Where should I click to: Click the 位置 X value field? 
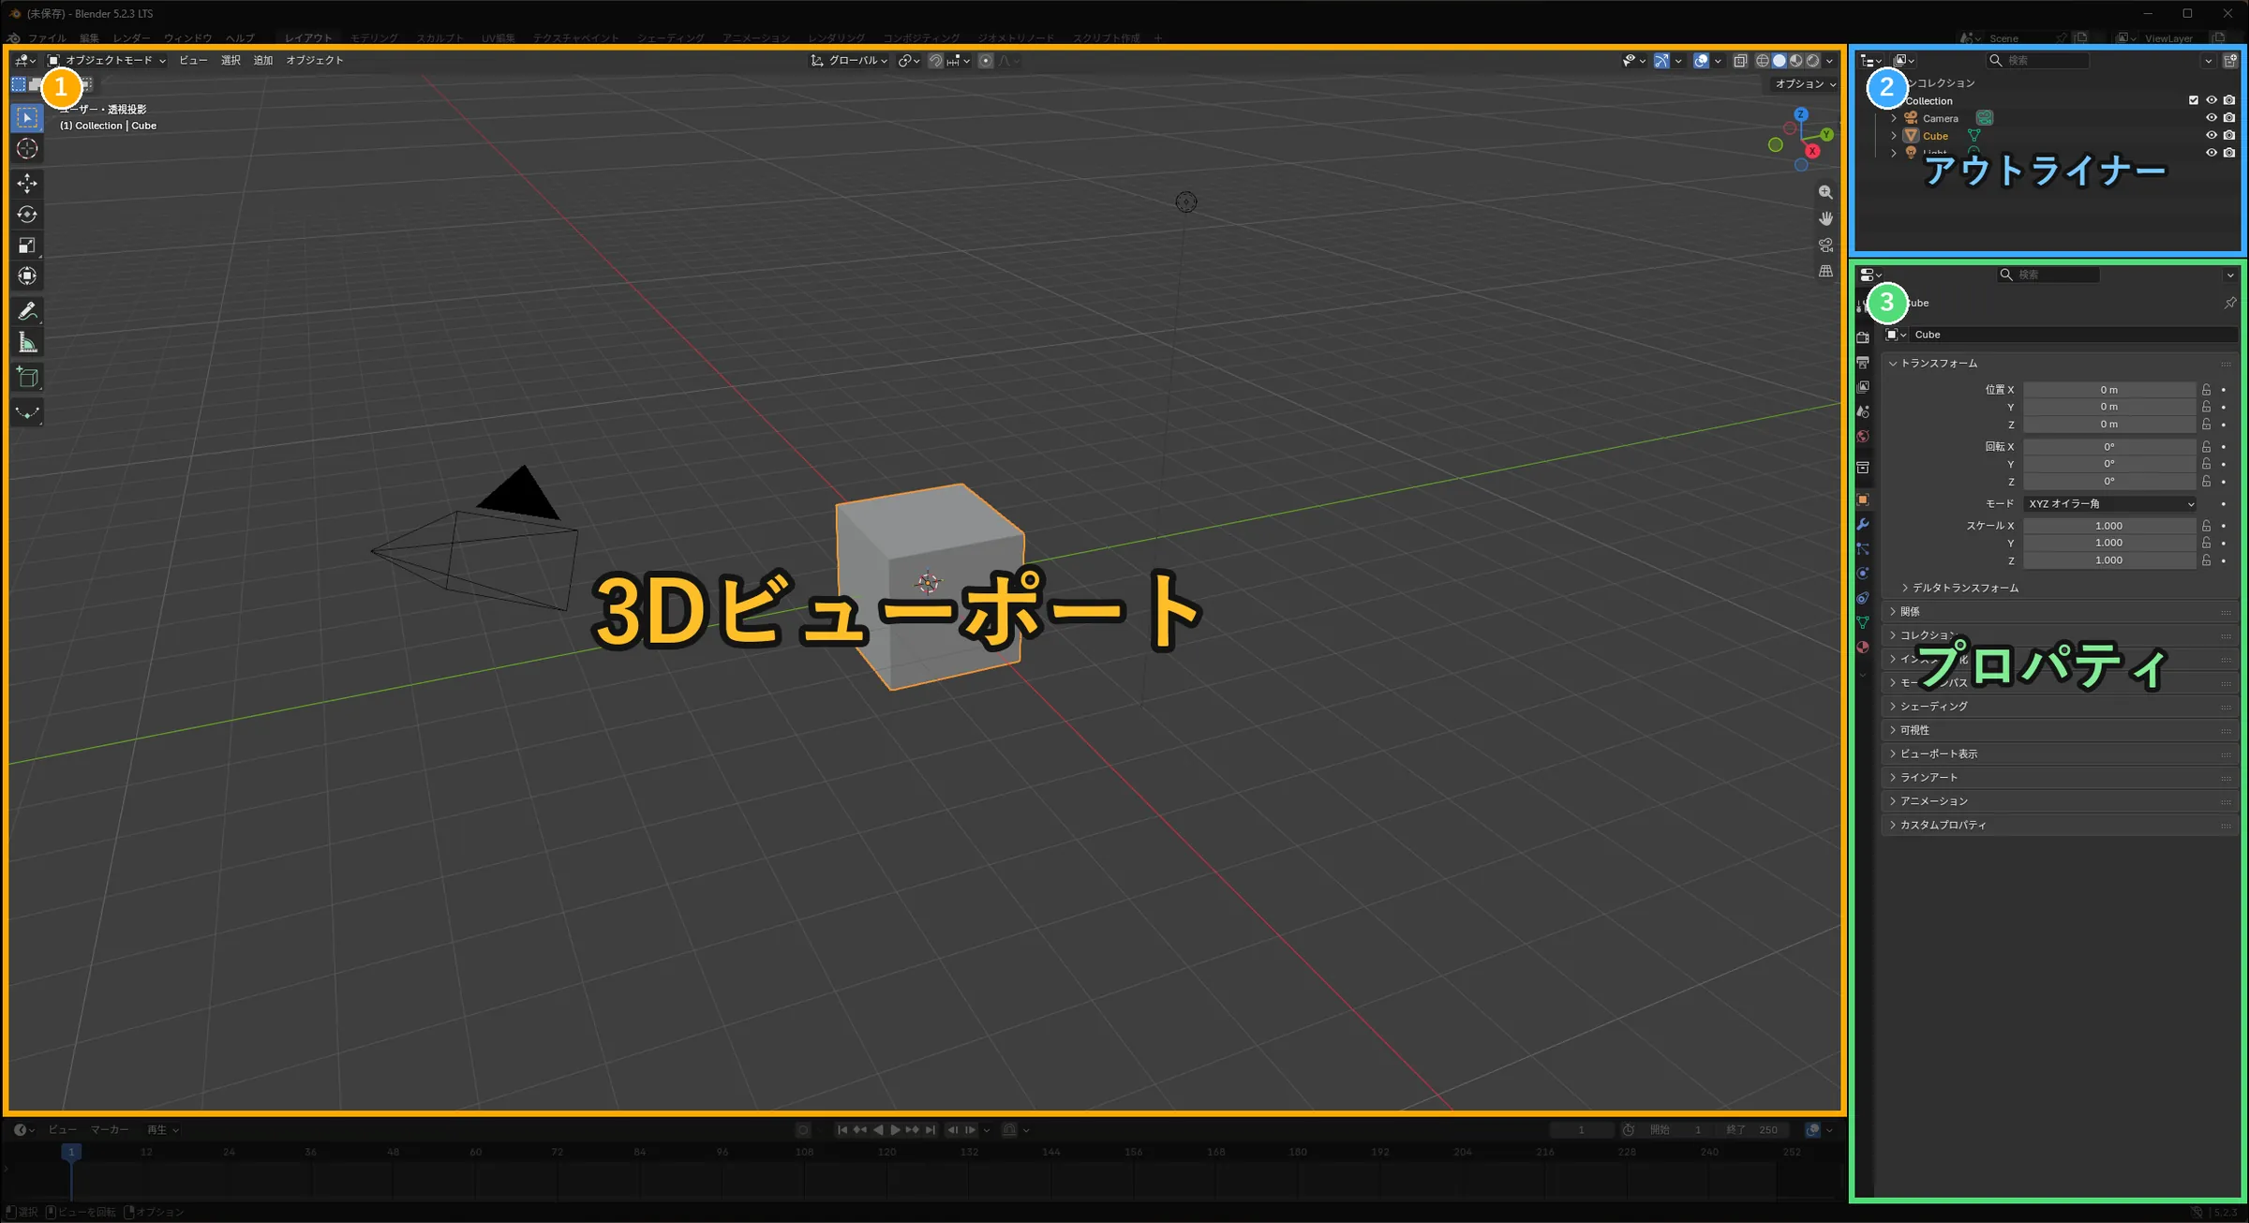(x=2109, y=390)
